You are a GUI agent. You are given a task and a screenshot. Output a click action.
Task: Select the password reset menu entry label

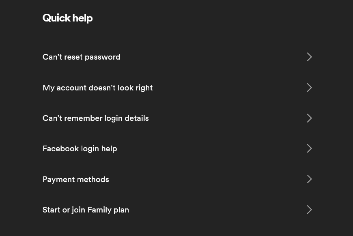pos(81,57)
